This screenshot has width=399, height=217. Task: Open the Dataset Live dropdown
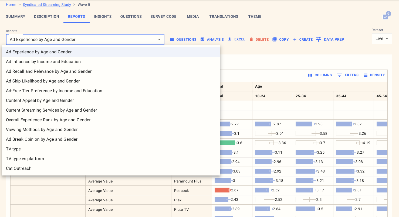point(381,39)
